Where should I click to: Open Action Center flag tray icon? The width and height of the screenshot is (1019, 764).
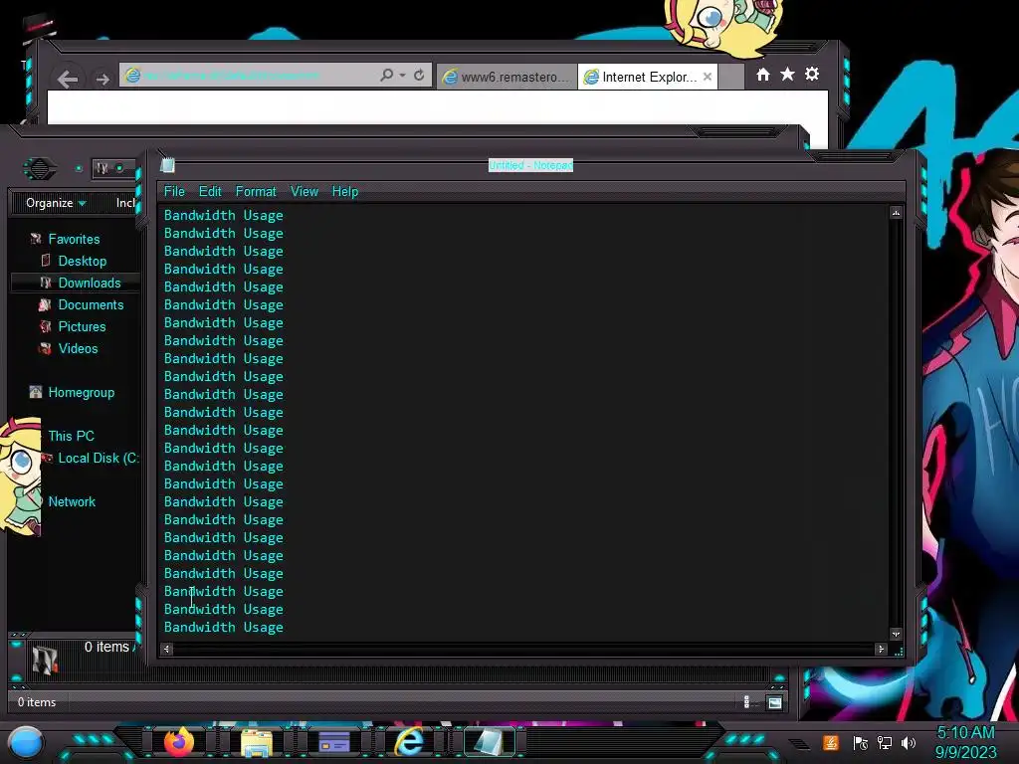[860, 742]
